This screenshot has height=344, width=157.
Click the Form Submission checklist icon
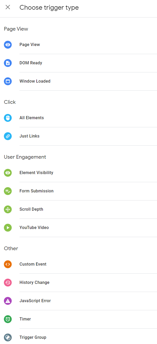8,191
